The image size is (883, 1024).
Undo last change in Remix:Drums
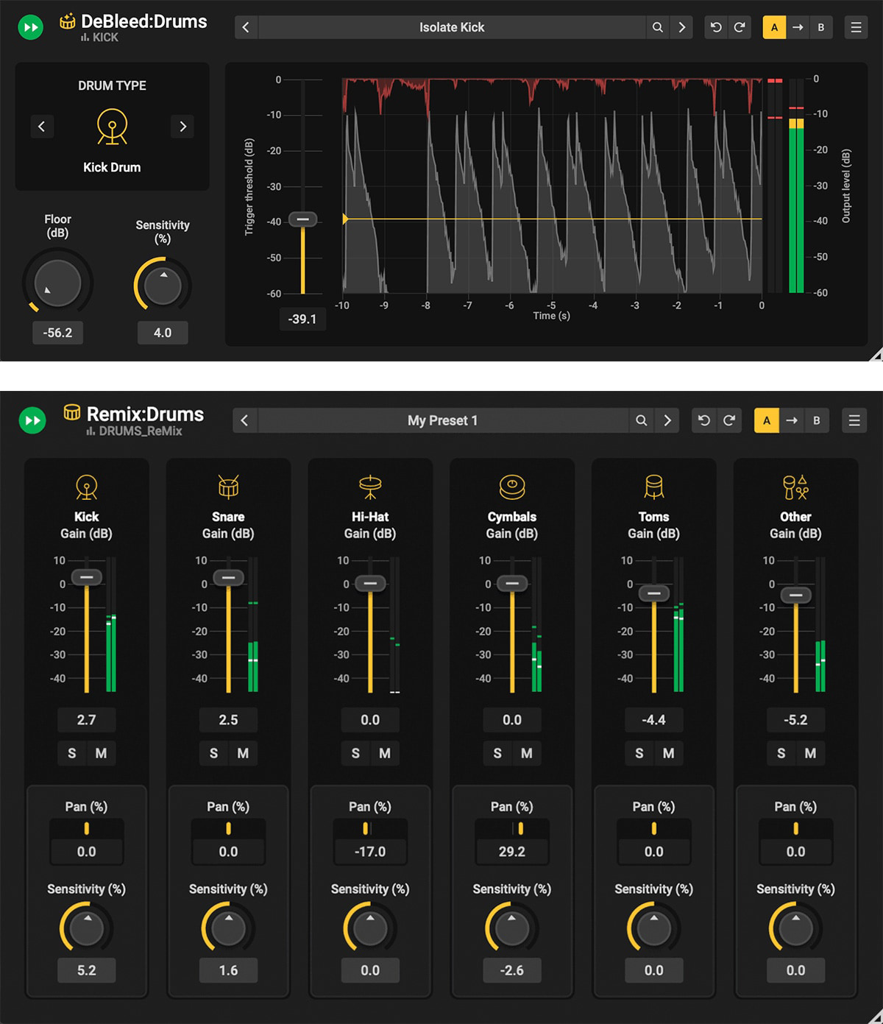704,420
